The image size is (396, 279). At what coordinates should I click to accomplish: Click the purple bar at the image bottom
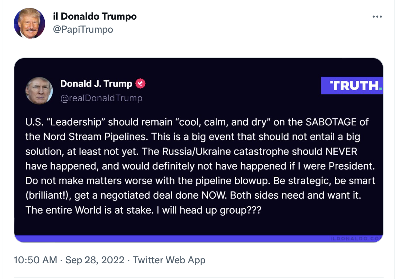coord(198,239)
